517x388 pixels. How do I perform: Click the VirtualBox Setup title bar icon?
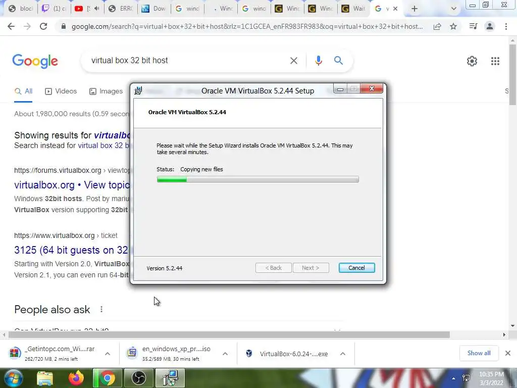pos(138,90)
